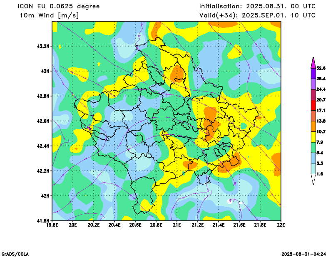Screen dimensions: 333x257
Task: Click the 32.6 legend value label
Action: [x=321, y=68]
